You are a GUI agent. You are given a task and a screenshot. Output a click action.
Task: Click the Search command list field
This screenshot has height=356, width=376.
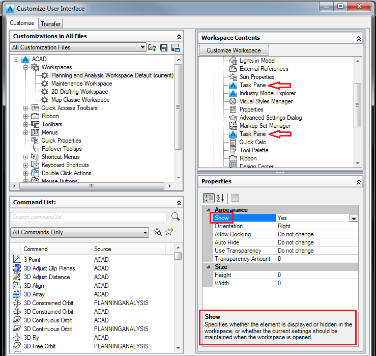point(89,217)
